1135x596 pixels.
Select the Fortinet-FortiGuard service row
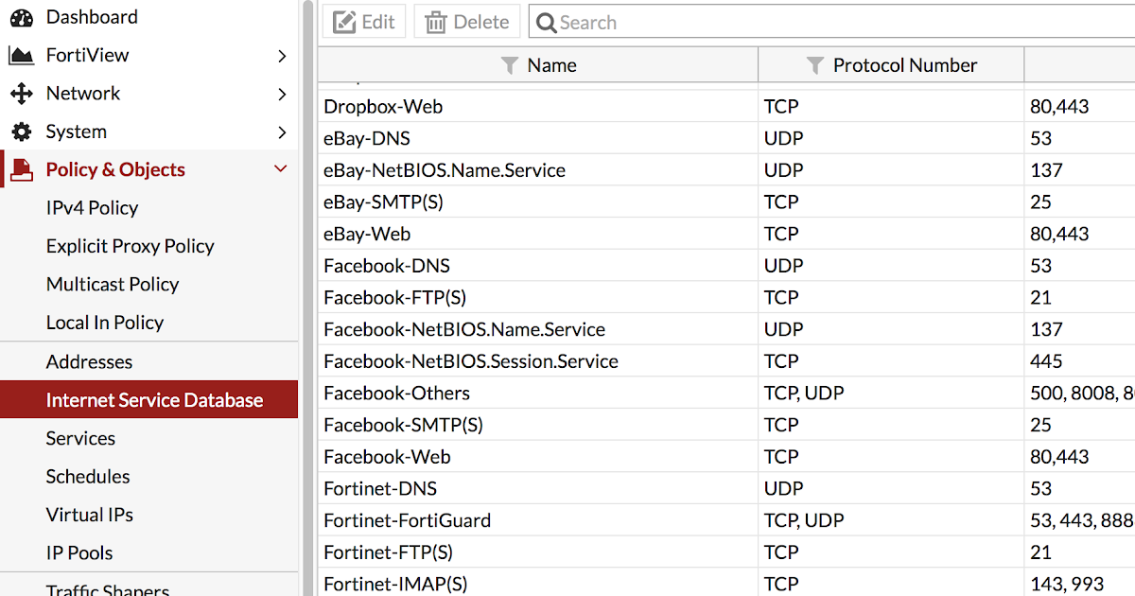point(407,520)
